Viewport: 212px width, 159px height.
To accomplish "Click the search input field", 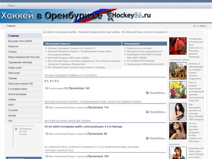I will point(21,6).
